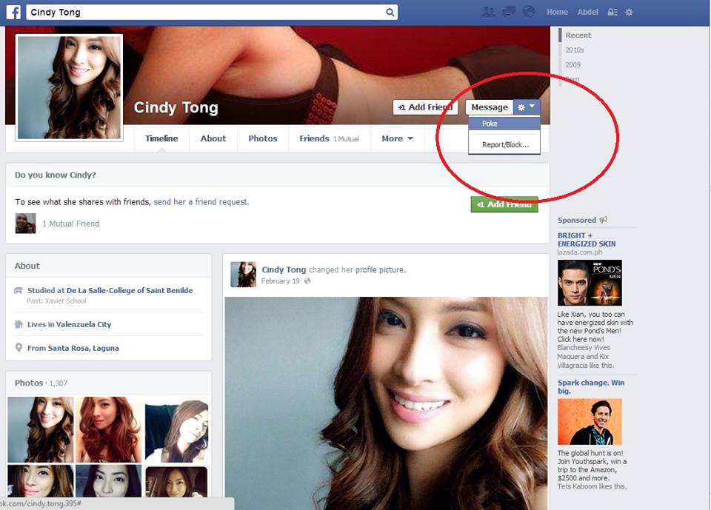Open De La Salle-College of Saint Benilde link
This screenshot has height=510, width=711.
pos(130,290)
